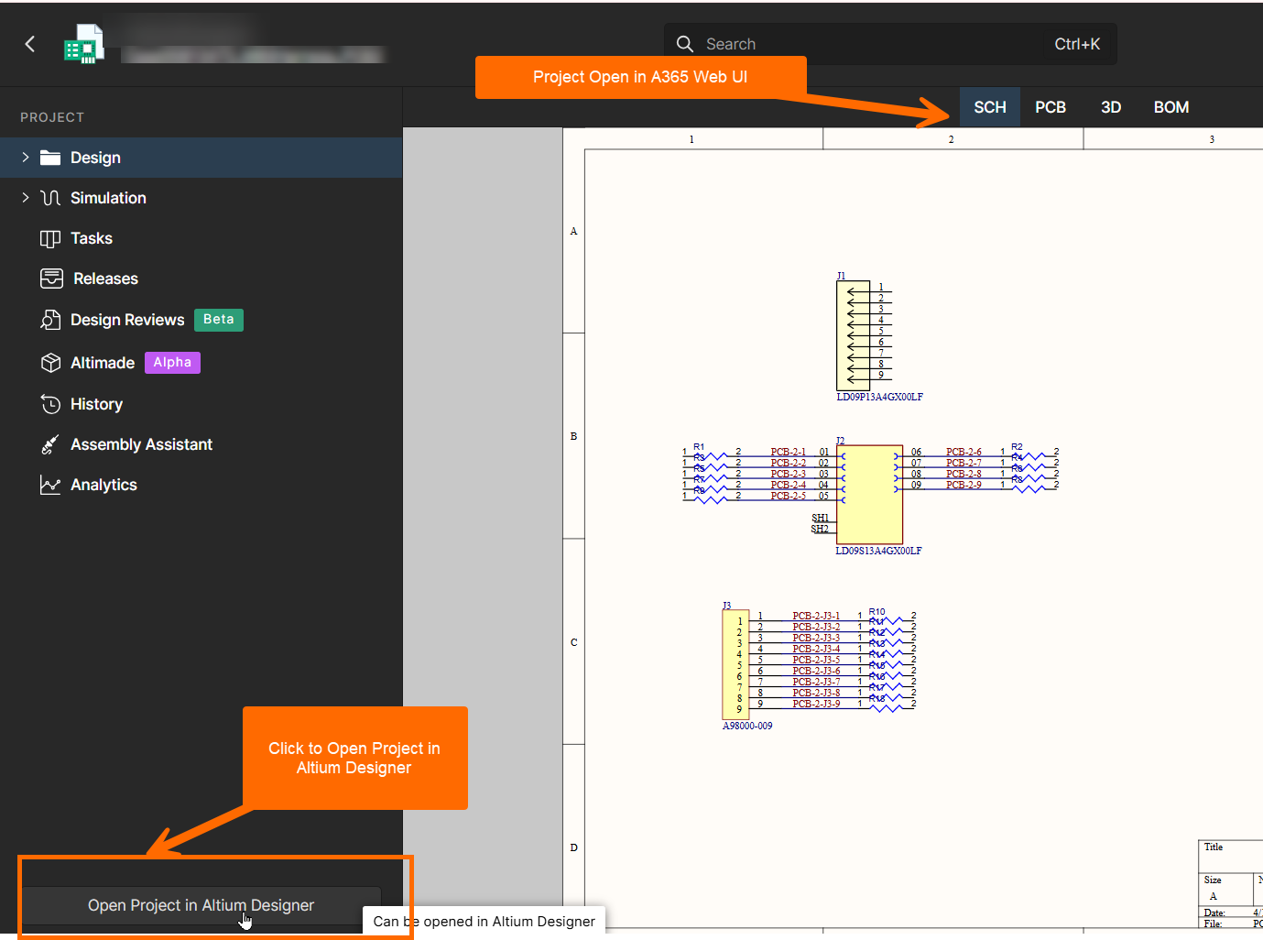Click net label PCB-2-J3-9
The height and width of the screenshot is (940, 1263).
pyautogui.click(x=816, y=704)
